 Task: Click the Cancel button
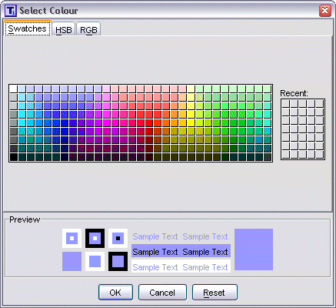pos(162,293)
